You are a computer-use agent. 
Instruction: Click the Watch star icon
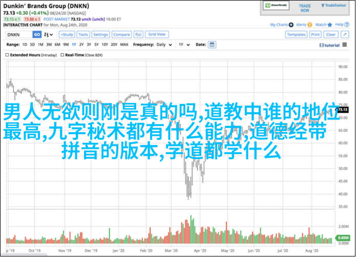coord(330,25)
